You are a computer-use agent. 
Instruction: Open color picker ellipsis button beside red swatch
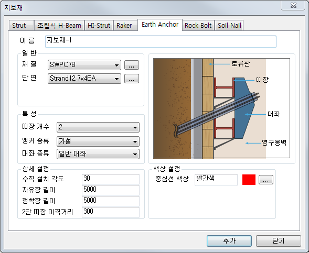tap(265, 180)
